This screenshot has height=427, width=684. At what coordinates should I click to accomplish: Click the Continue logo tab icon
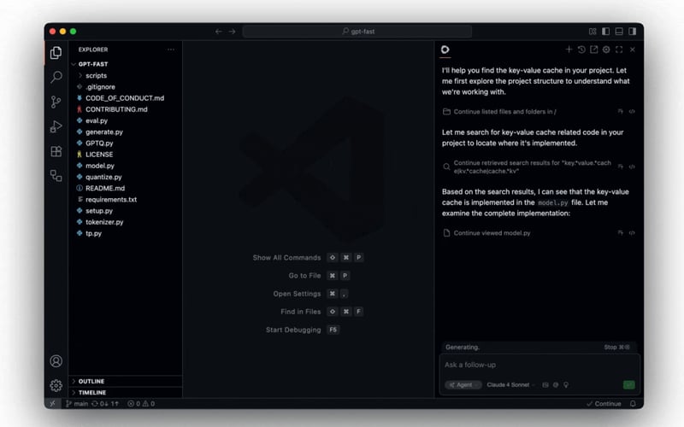(445, 50)
